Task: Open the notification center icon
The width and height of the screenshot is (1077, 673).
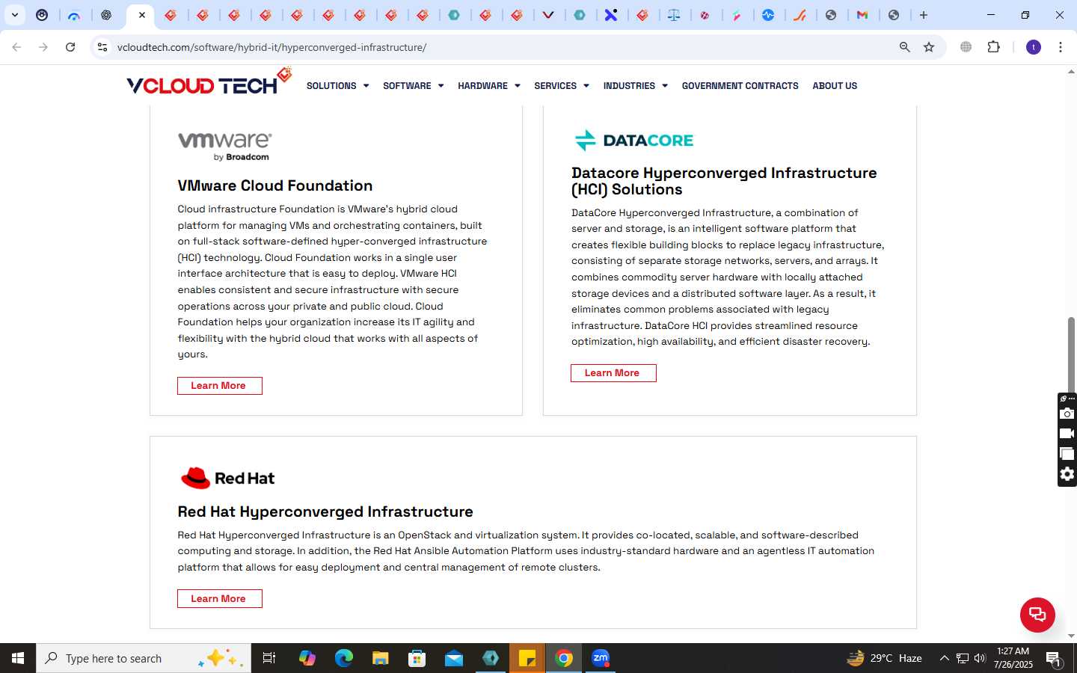Action: (x=1053, y=659)
